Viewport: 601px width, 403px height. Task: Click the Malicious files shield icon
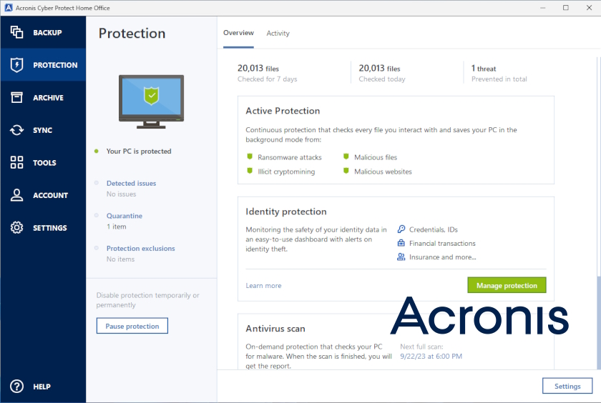pos(346,156)
